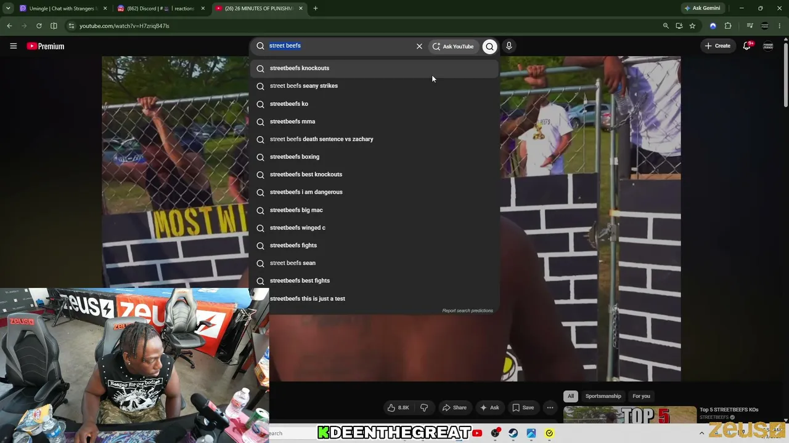Choose the 'streetbeefs winged c' suggestion
The width and height of the screenshot is (789, 443).
374,228
